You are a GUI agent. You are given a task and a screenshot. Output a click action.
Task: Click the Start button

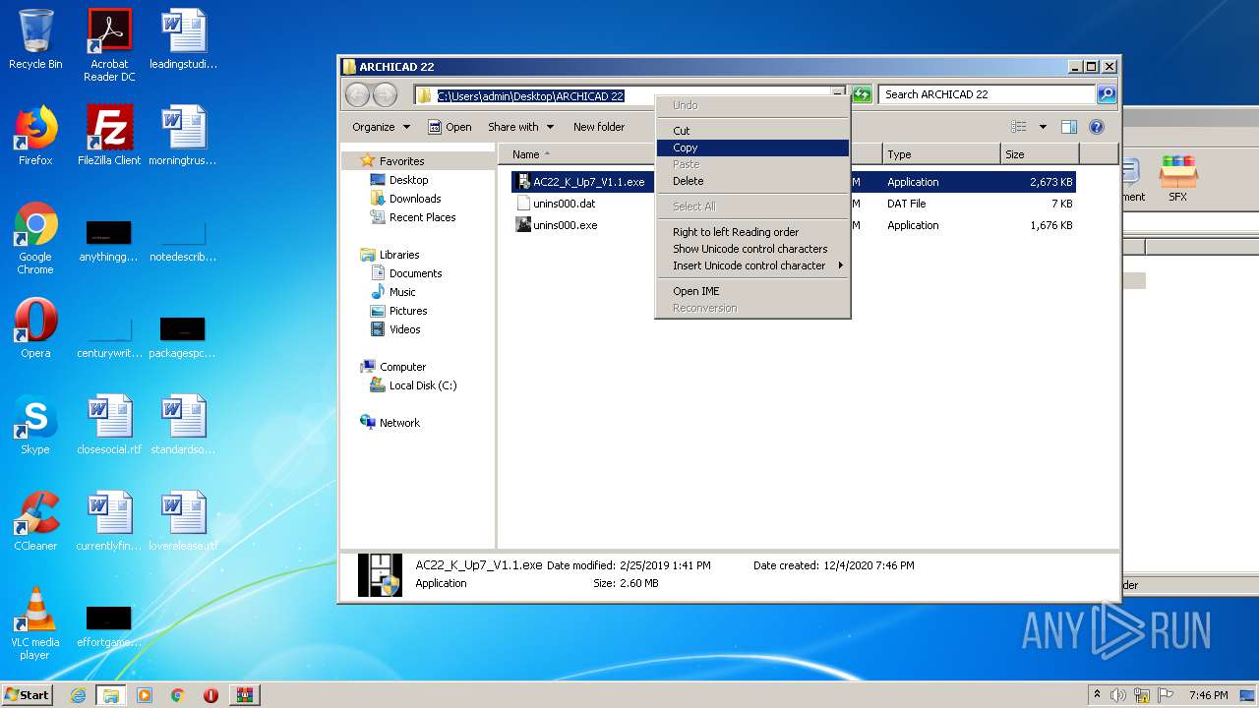click(28, 695)
